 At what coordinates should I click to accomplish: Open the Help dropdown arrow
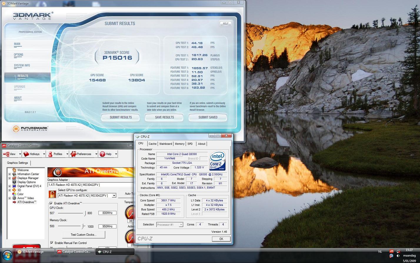[116, 154]
